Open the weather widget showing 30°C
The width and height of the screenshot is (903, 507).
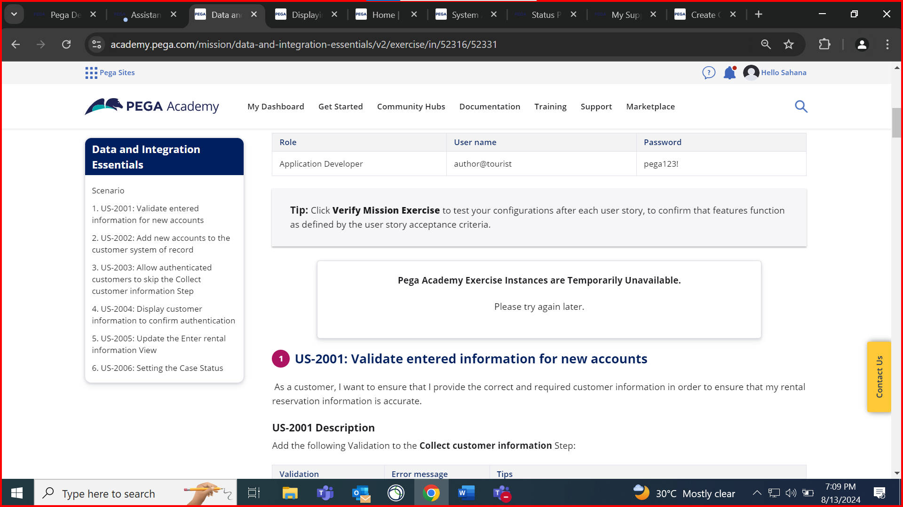pos(684,493)
